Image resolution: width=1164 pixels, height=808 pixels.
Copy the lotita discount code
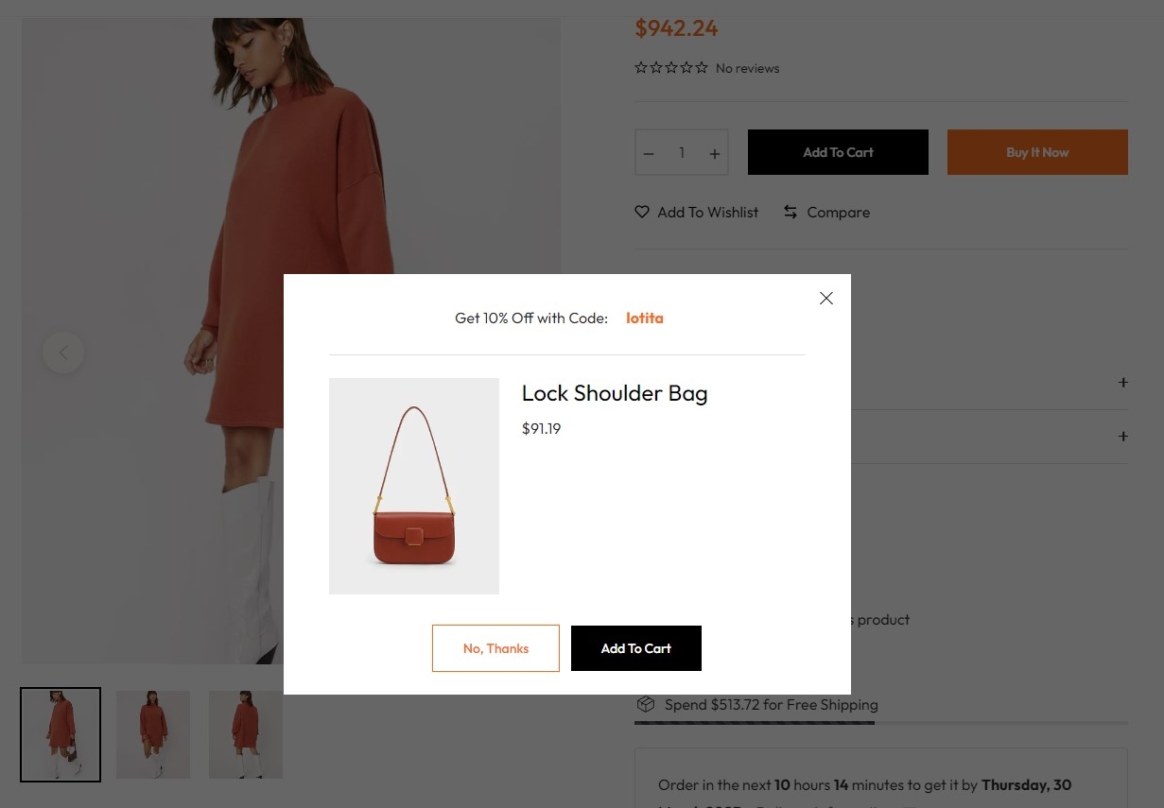(x=645, y=318)
